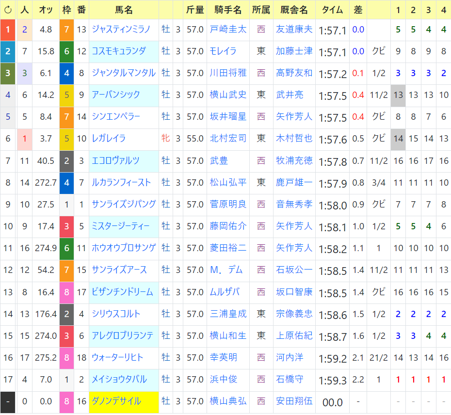Click the refresh icon in header corner
Screen dimensions: 451x415
point(8,10)
